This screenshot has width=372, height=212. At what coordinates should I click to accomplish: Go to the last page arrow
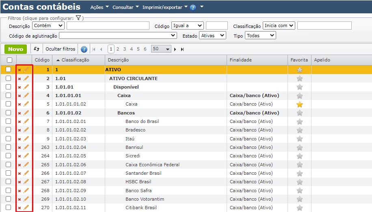(182, 49)
